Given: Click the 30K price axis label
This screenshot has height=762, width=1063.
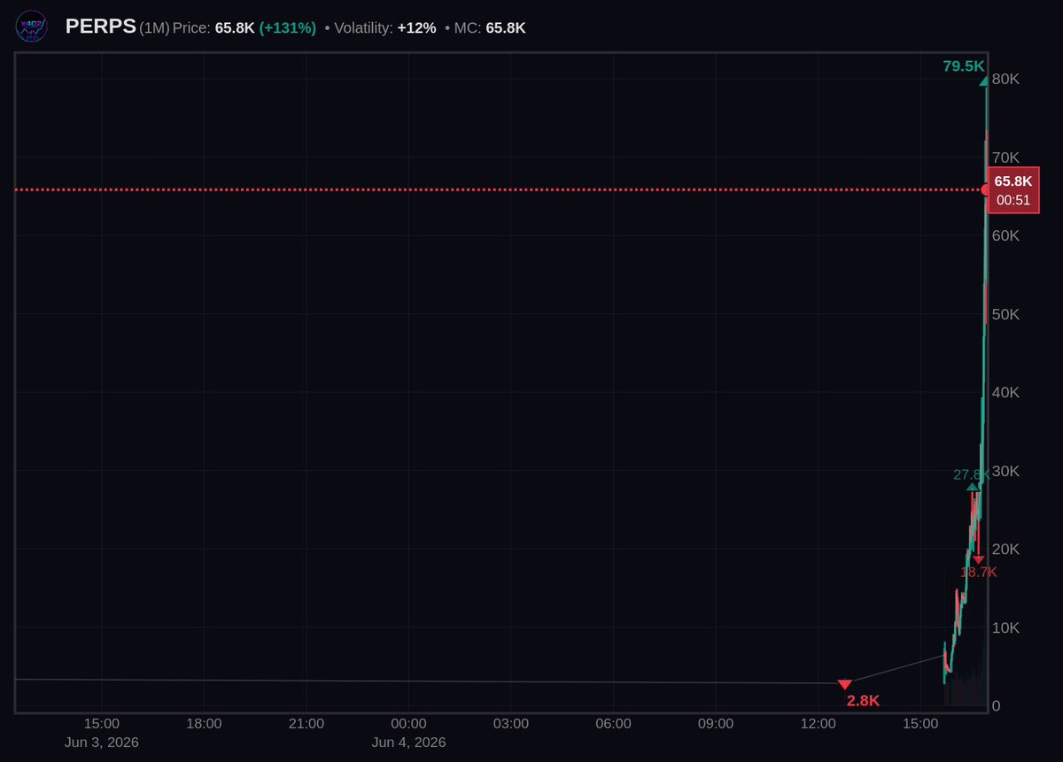Looking at the screenshot, I should (1006, 471).
